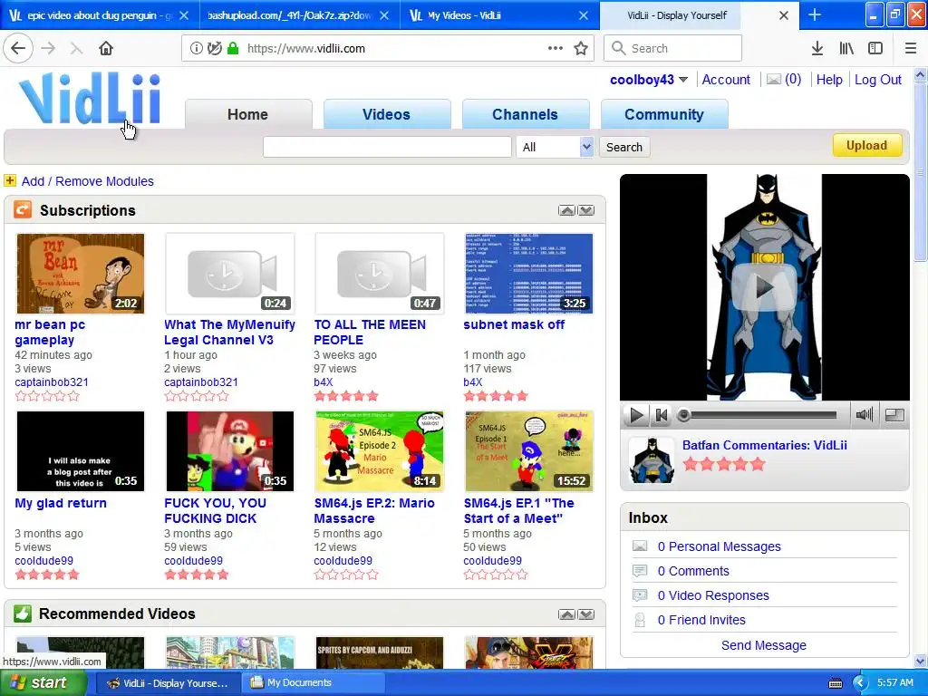Move Recommended Videos module up
928x696 pixels.
(566, 614)
